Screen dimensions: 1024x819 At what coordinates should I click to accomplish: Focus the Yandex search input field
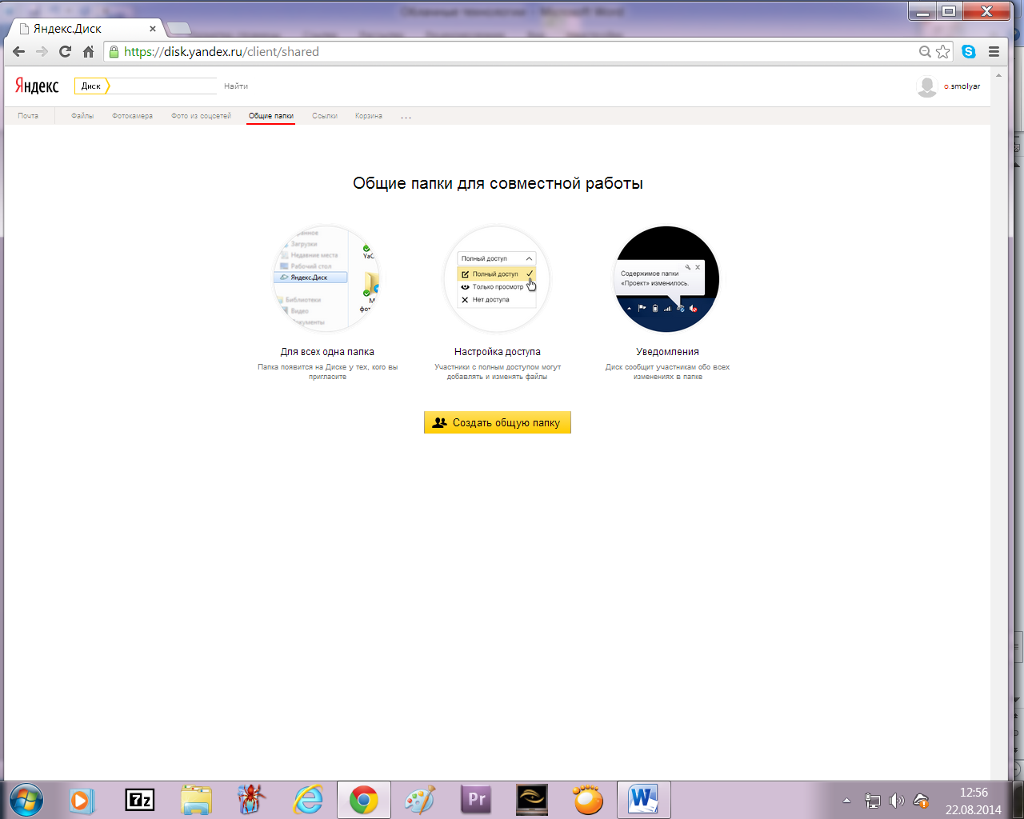tap(164, 86)
